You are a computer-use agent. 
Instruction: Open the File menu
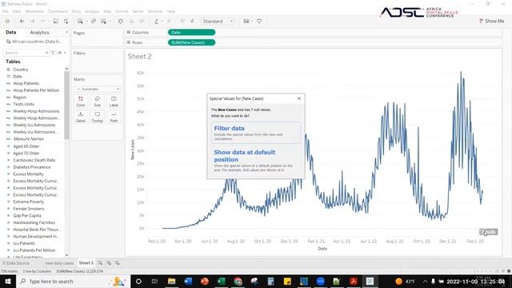6,11
